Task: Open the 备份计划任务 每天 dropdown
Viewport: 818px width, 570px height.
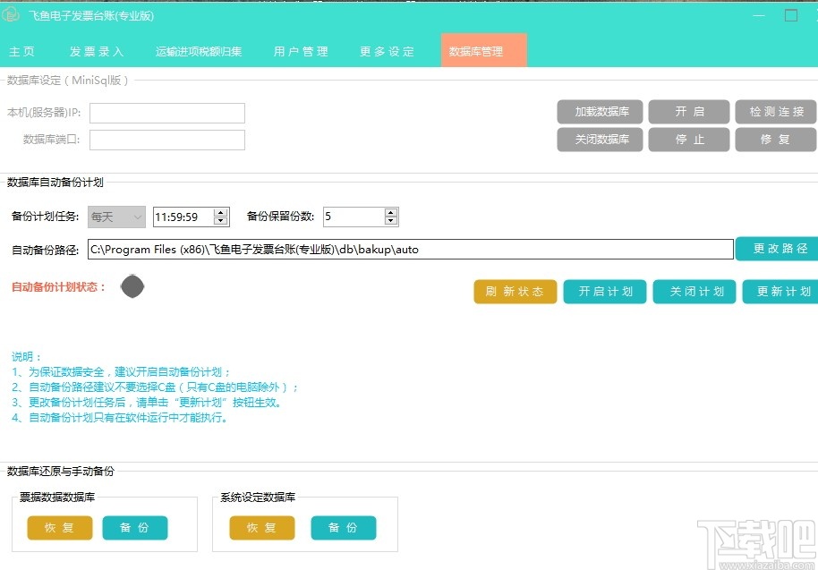Action: pyautogui.click(x=116, y=217)
